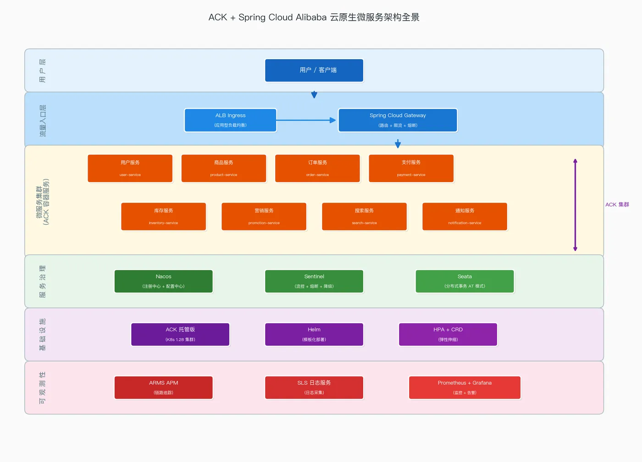Click the HPA + CRD node
The width and height of the screenshot is (642, 462).
(x=448, y=334)
